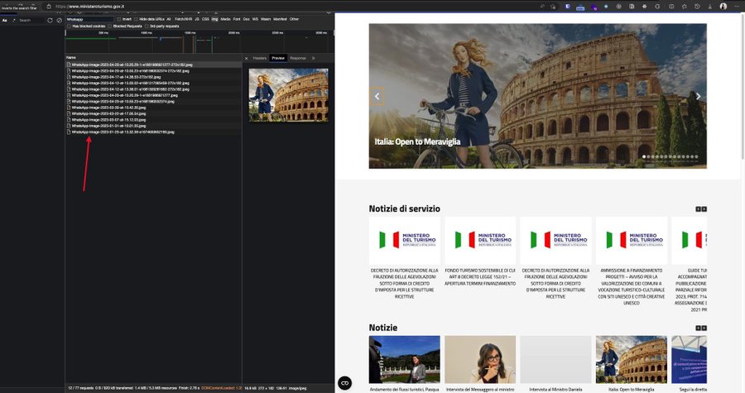The height and width of the screenshot is (393, 745).
Task: Click the cookie settings round icon
Action: 345,382
